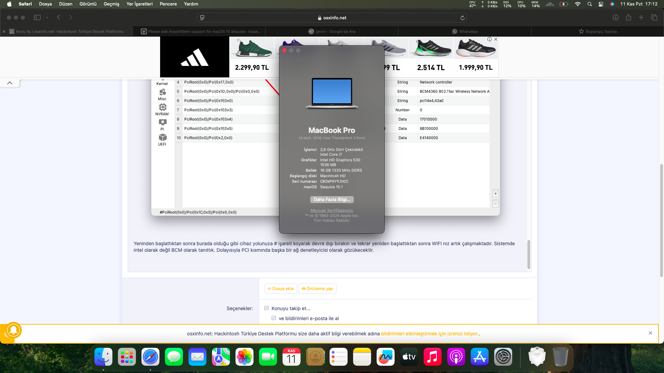Image resolution: width=664 pixels, height=373 pixels.
Task: Open the Geçmiş menu
Action: click(111, 4)
